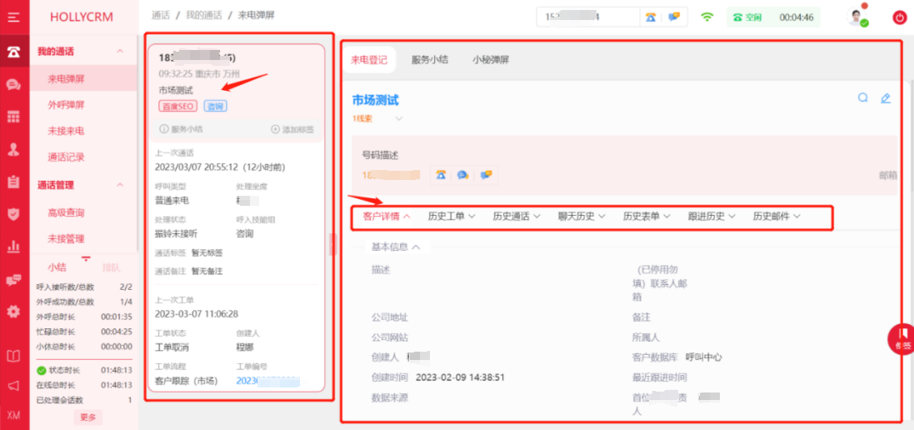Image resolution: width=914 pixels, height=430 pixels.
Task: Click the XM icon at the bottom of the left rail
Action: 14,415
